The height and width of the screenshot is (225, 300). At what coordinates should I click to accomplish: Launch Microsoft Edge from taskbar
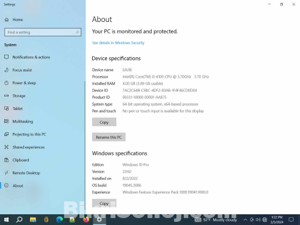[59, 220]
